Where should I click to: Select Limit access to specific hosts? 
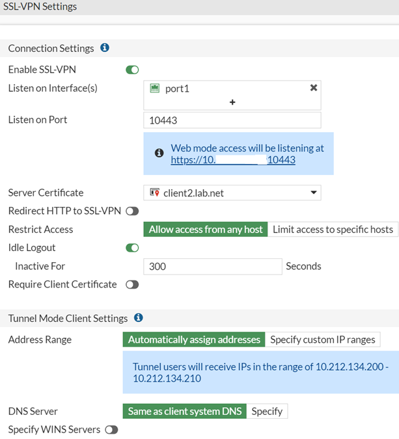(333, 230)
